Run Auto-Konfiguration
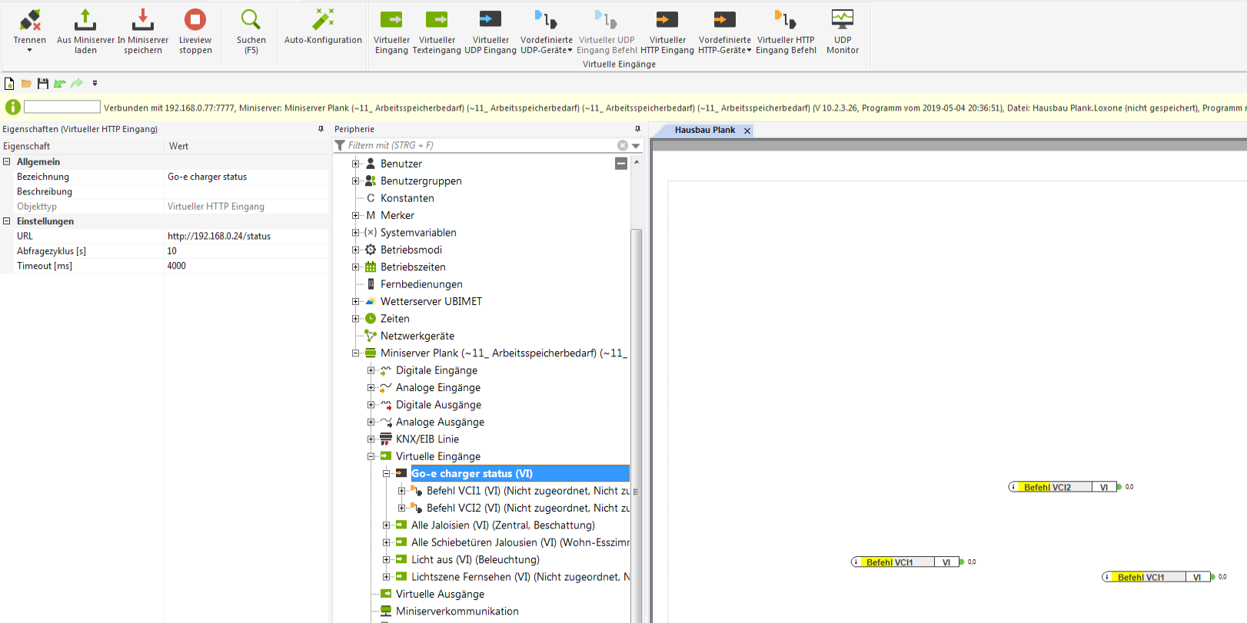Viewport: 1247px width, 623px height. click(323, 27)
